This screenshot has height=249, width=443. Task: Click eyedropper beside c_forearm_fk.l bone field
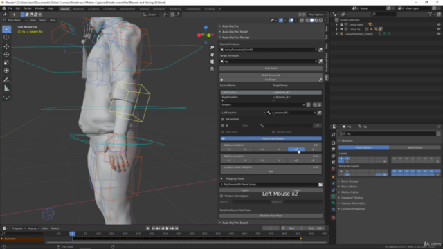tap(319, 113)
